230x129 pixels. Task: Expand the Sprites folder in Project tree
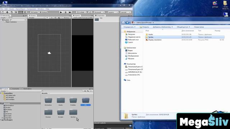pos(3,118)
